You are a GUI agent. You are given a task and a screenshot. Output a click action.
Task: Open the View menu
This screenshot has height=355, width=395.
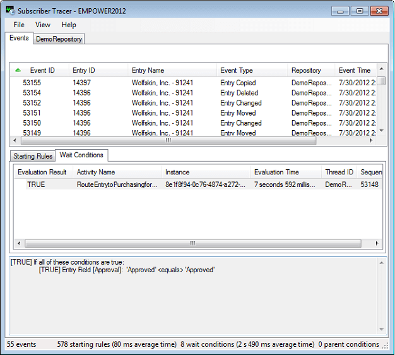click(42, 25)
